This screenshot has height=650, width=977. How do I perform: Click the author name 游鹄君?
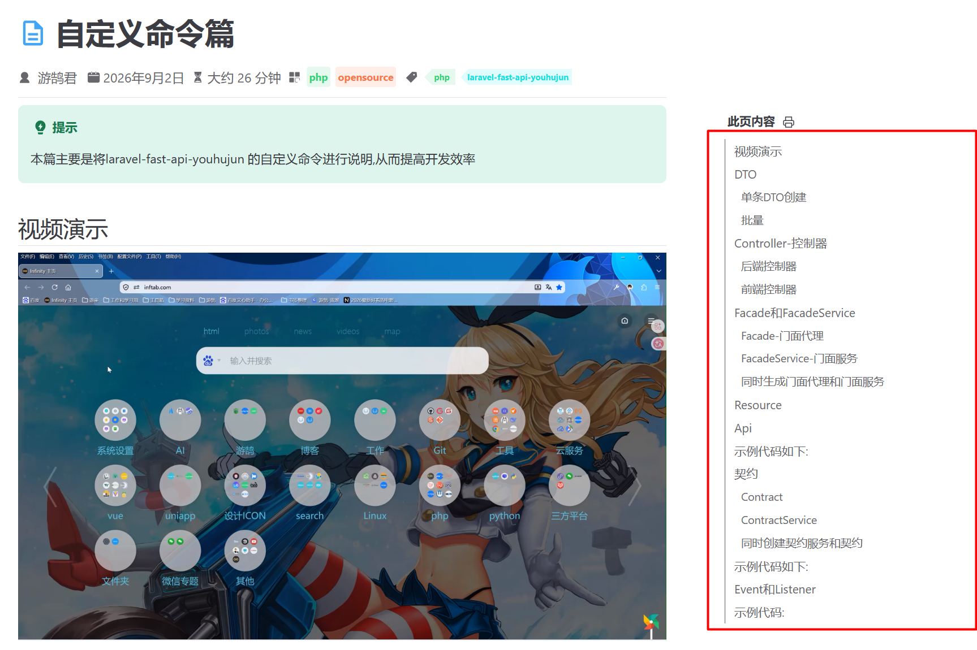click(57, 78)
